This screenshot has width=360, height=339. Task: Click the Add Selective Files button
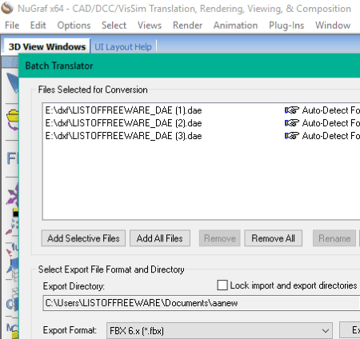coord(83,238)
